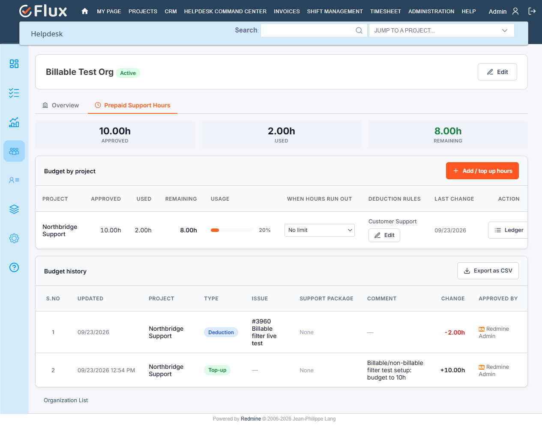Click the -2.00h change value
This screenshot has height=430, width=542.
(x=455, y=332)
